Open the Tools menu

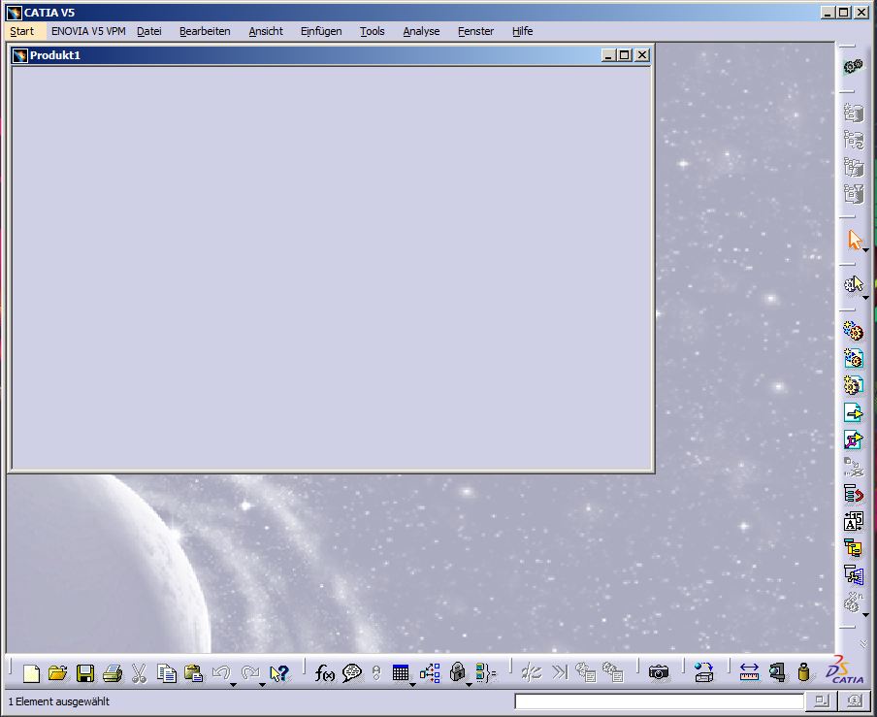372,31
